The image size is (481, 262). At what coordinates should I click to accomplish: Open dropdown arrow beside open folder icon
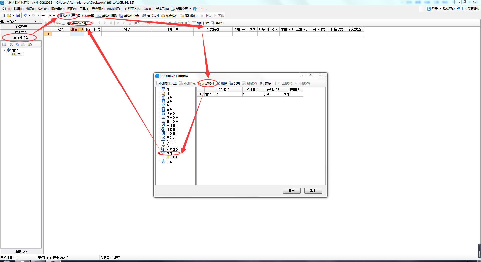point(13,15)
